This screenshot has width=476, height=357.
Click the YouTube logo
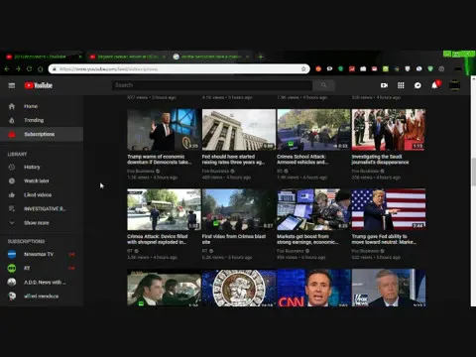39,85
